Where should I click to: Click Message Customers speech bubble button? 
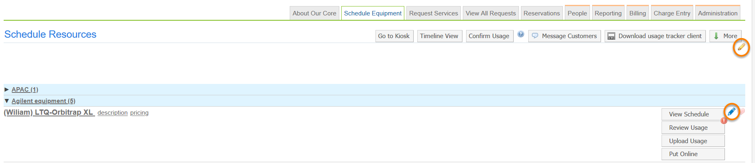[x=564, y=36]
